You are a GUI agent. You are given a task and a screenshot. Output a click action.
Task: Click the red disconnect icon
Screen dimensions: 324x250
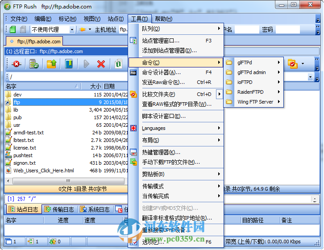(x=17, y=64)
